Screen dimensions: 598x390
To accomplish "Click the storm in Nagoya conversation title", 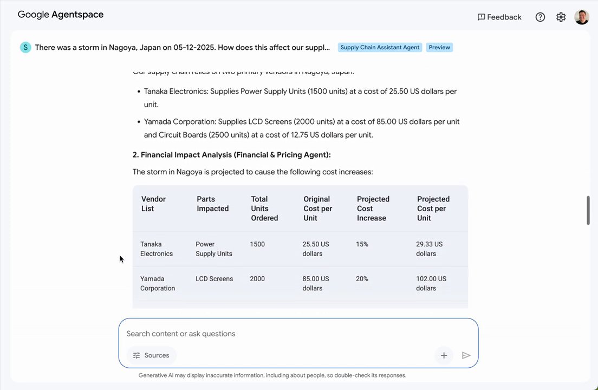I will [x=182, y=47].
